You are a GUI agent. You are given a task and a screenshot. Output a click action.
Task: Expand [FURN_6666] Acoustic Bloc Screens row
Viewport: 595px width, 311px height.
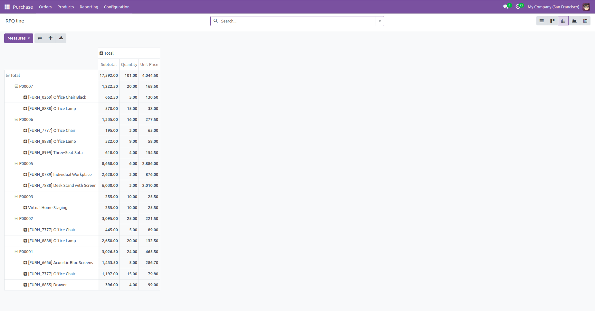click(x=51, y=262)
